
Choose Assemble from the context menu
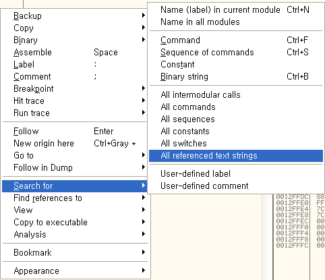[75, 52]
